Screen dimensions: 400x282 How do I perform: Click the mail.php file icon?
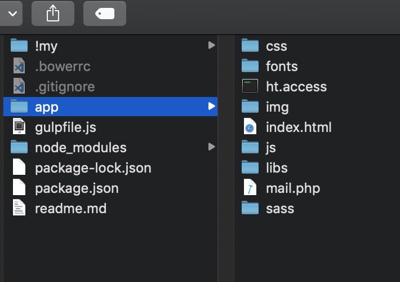pyautogui.click(x=250, y=188)
